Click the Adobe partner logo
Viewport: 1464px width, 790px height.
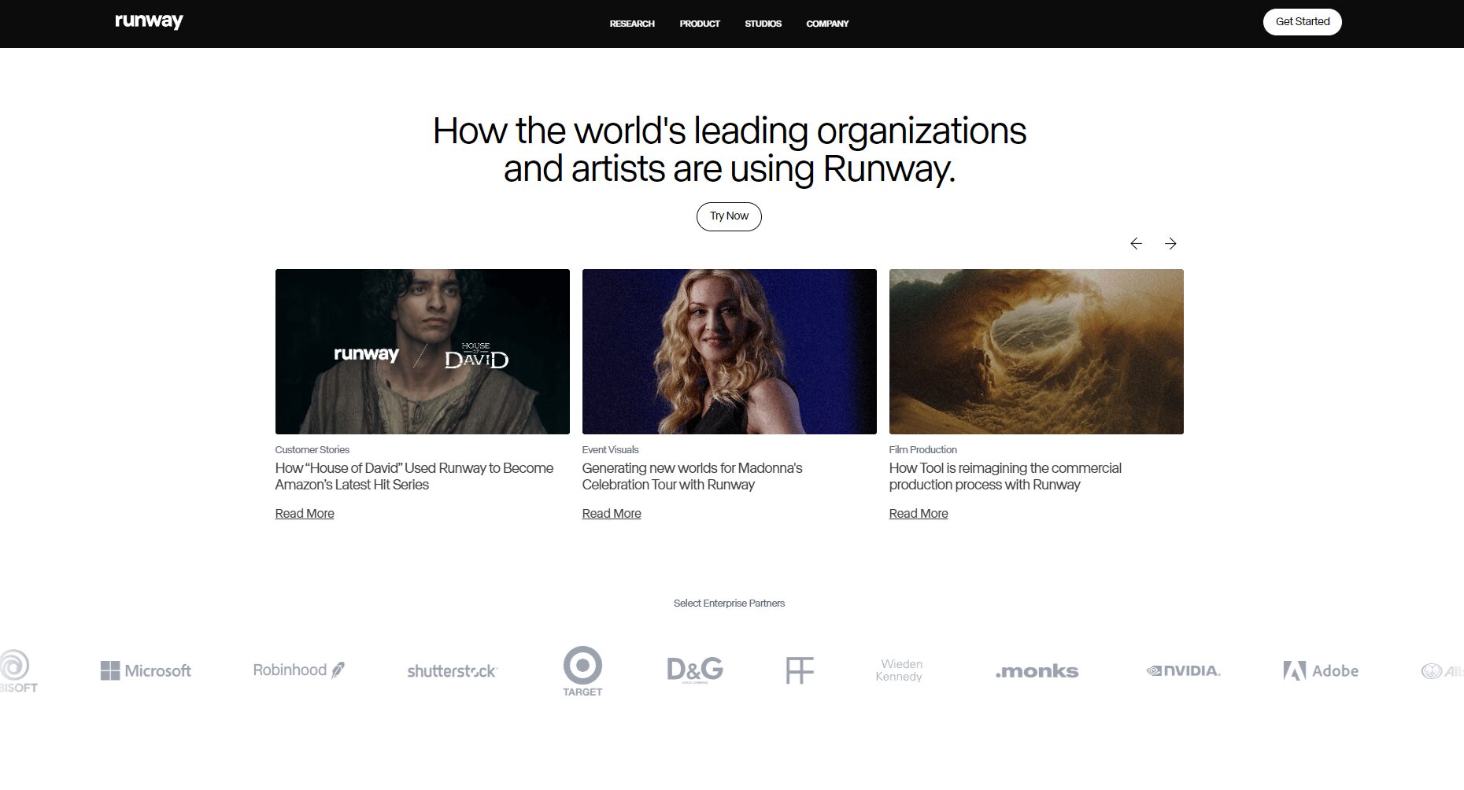point(1321,670)
